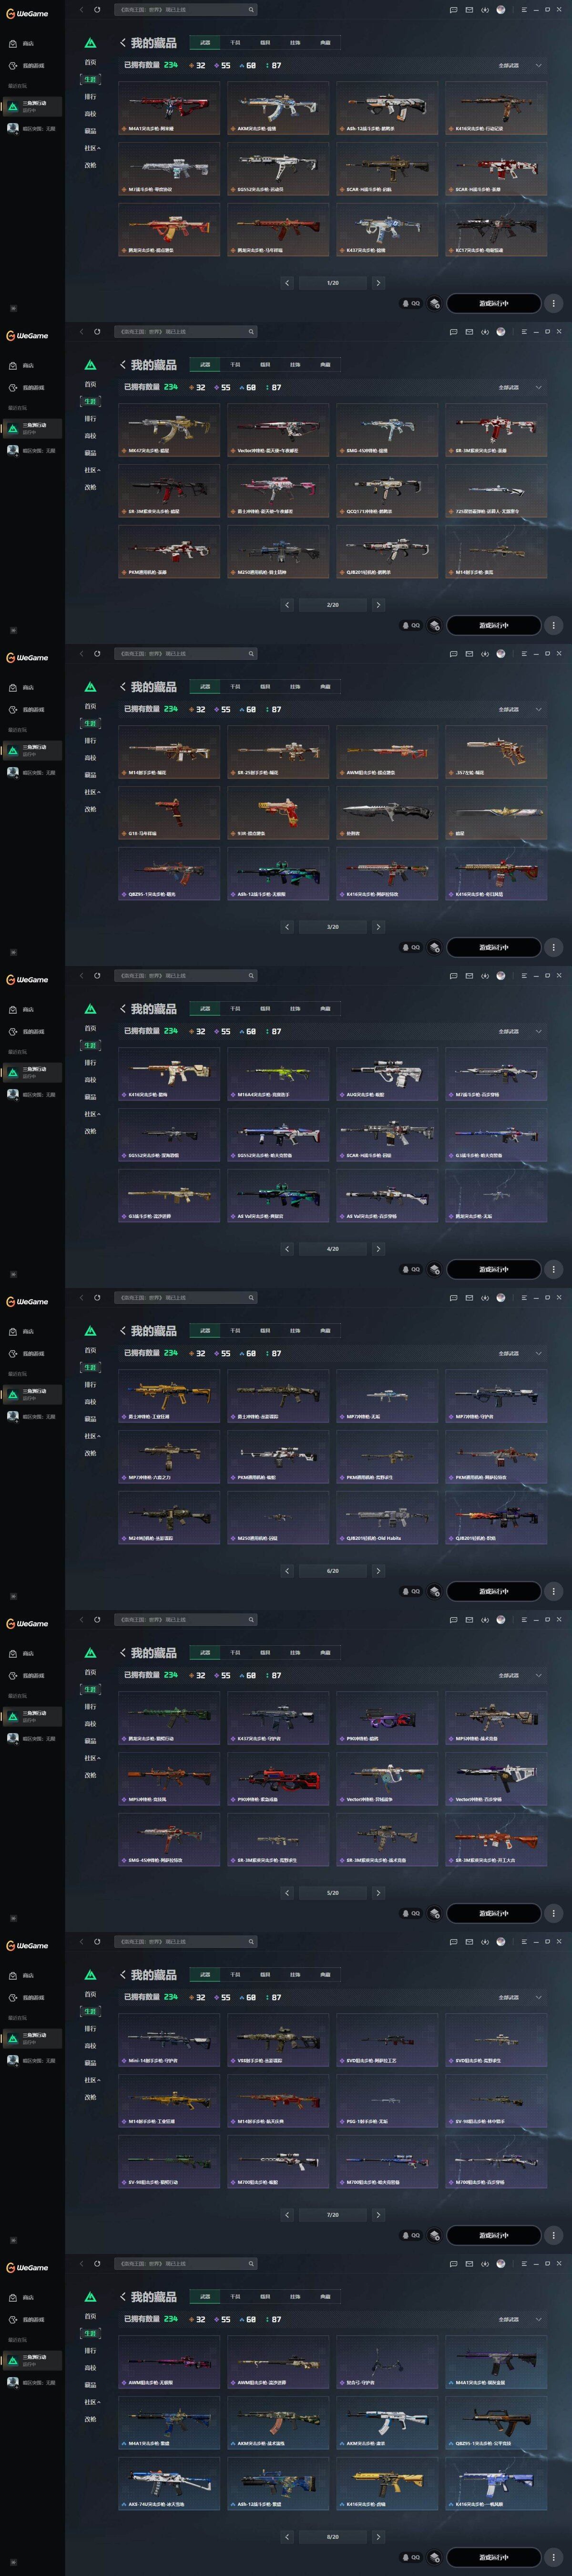Expand the 全部武器 filter dropdown above page 1/20
572x2576 pixels.
(521, 65)
